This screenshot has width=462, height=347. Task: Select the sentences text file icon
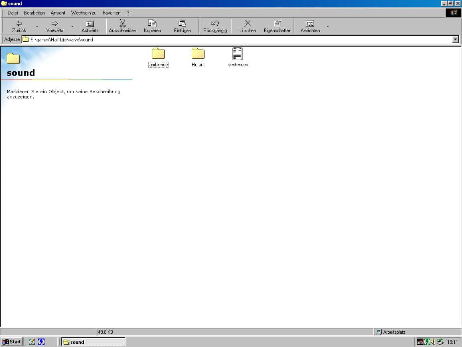237,54
